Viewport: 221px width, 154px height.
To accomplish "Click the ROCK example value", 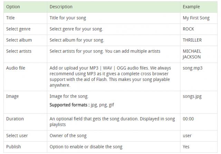I will click(188, 29).
